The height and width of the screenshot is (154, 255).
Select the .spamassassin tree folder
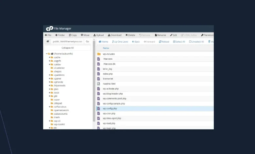click(60, 110)
